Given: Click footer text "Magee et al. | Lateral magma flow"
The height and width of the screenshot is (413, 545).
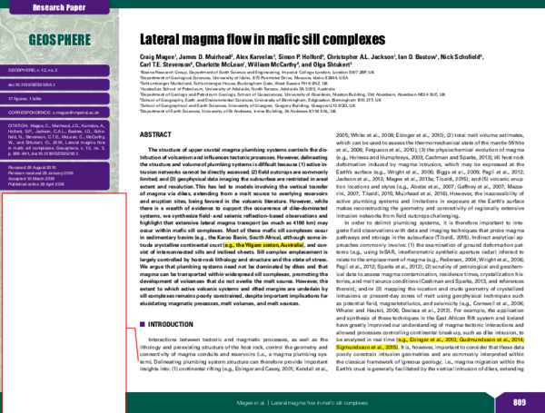Looking at the screenshot, I should pos(302,402).
